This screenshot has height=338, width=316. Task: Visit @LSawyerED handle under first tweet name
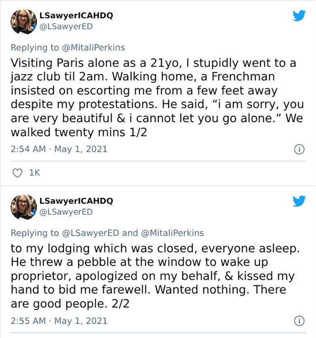tap(66, 26)
